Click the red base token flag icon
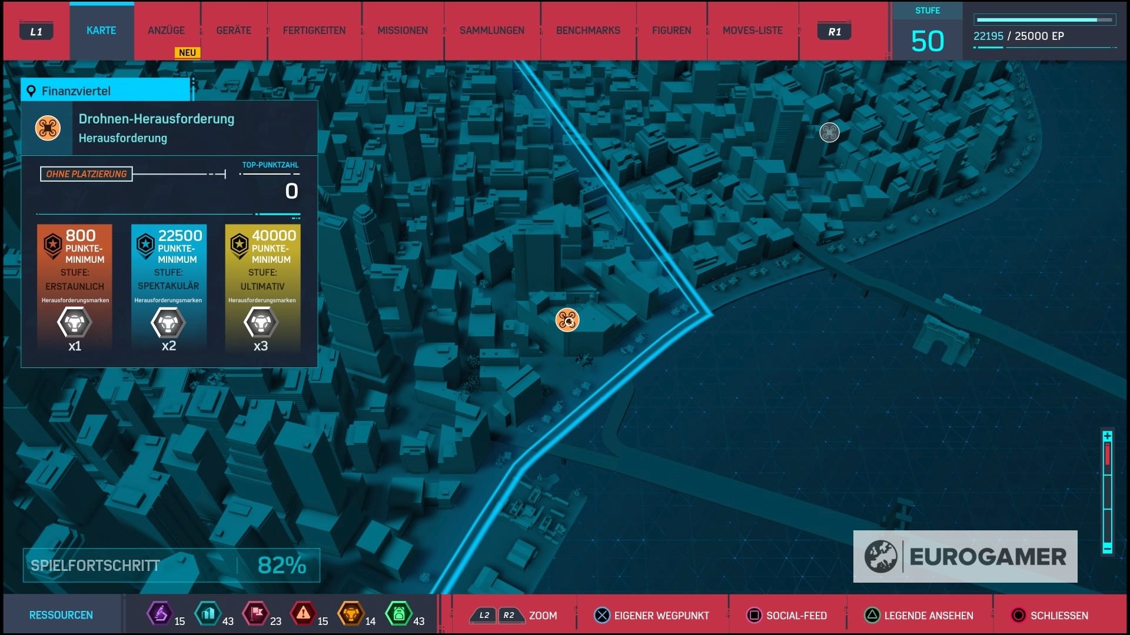Screen dimensions: 1130x635 point(255,614)
